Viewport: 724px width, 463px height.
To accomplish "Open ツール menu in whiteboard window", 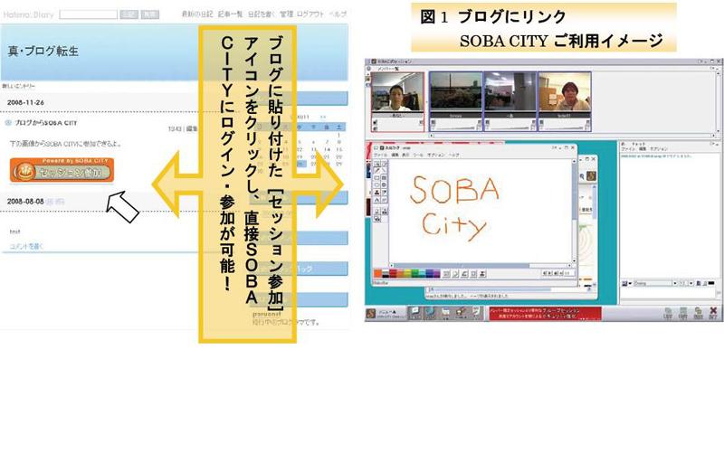I will tap(418, 155).
